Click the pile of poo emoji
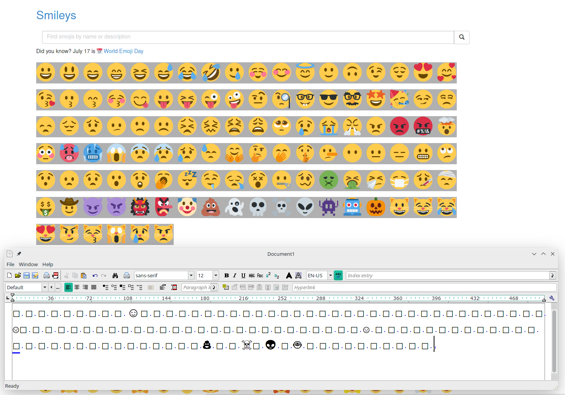 (211, 207)
